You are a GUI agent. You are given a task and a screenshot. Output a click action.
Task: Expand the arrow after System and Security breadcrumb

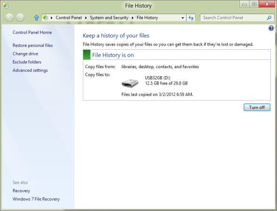pos(132,18)
